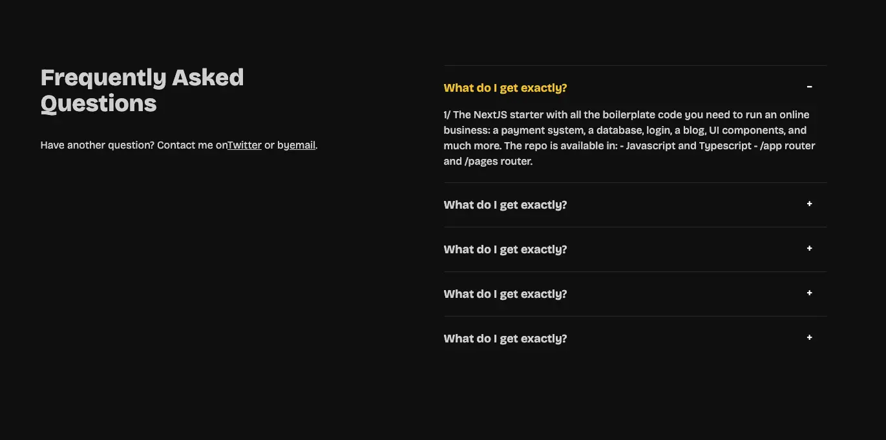886x440 pixels.
Task: Open the Twitter contact link
Action: 244,145
